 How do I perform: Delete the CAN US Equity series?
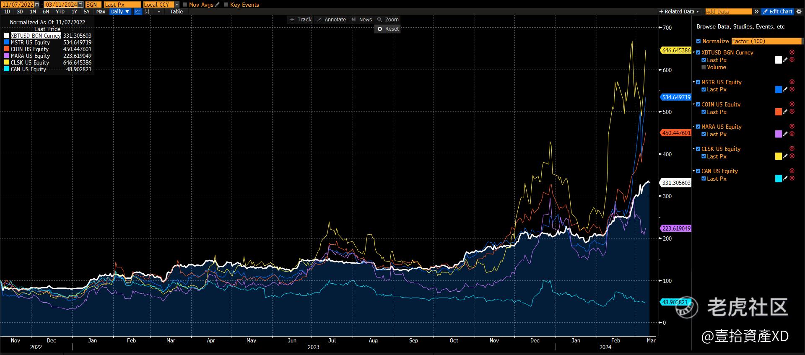[792, 171]
